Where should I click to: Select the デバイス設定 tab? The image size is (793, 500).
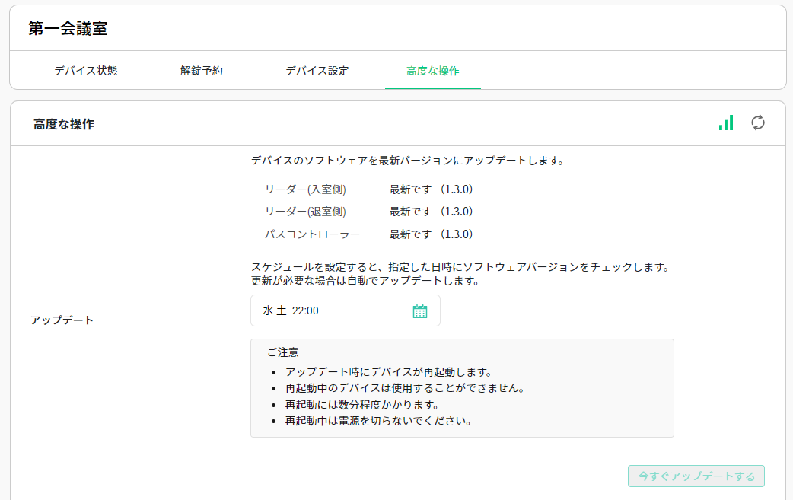click(x=317, y=69)
